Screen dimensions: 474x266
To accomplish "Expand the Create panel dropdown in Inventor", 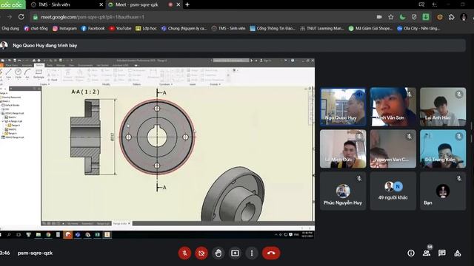I will pos(44,84).
